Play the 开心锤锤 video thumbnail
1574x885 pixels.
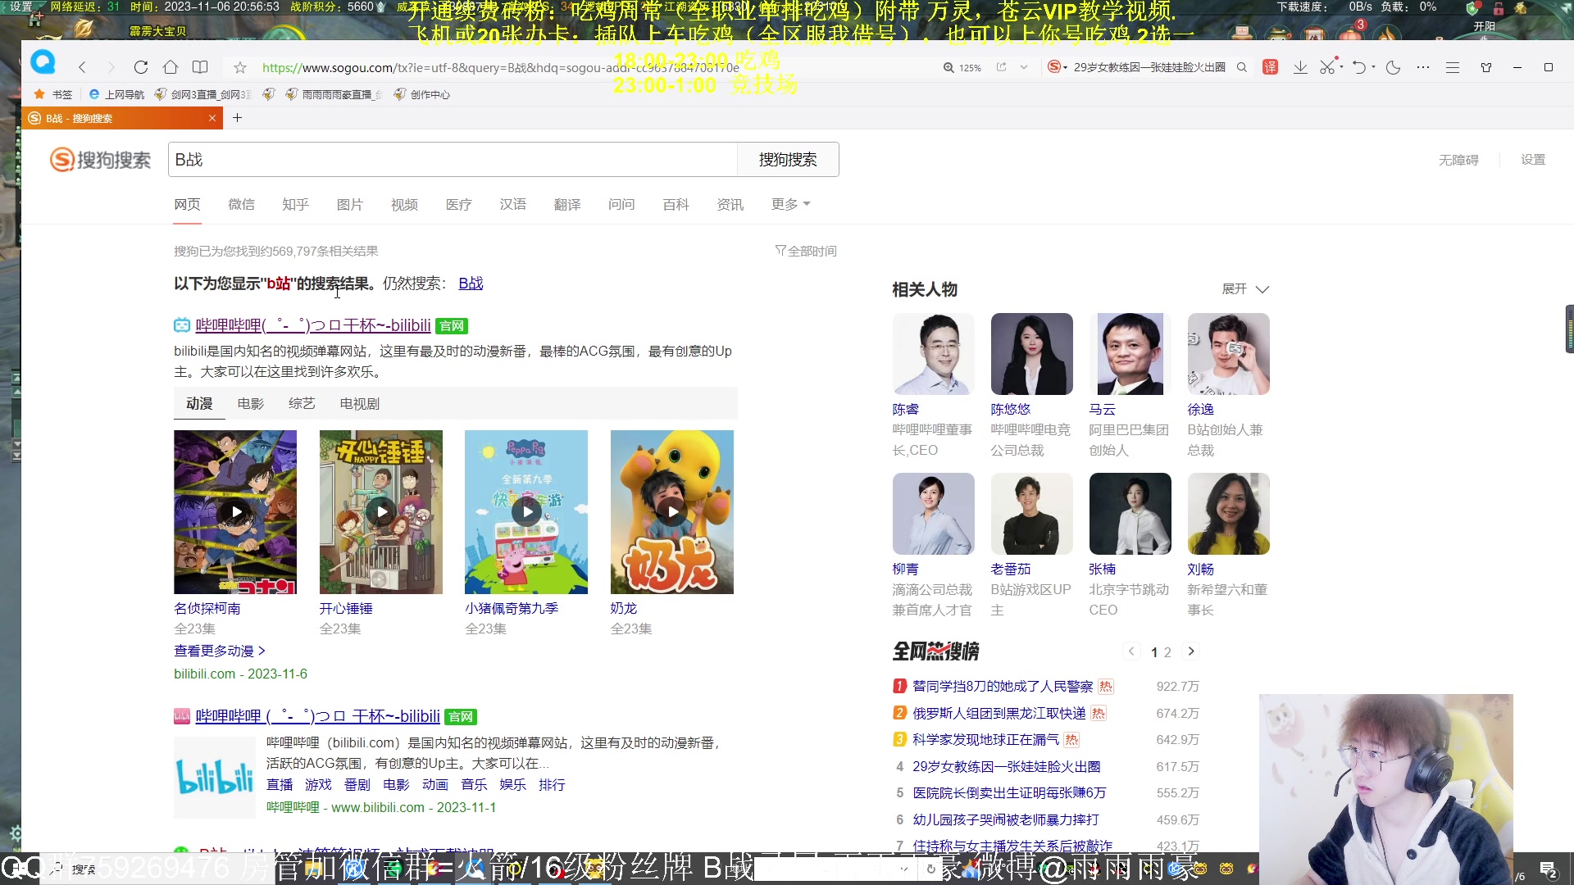pos(381,512)
